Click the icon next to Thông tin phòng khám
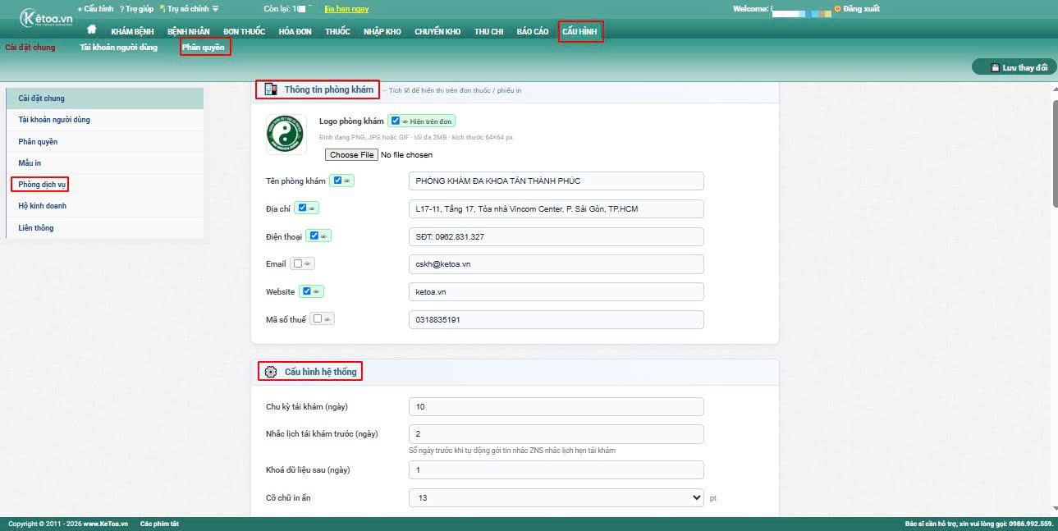 point(271,89)
